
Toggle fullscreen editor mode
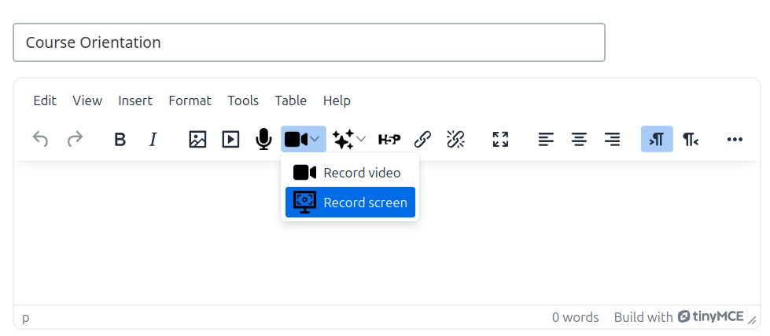click(x=500, y=140)
